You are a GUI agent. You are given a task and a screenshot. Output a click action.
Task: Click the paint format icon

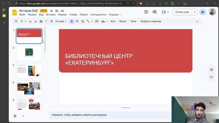tap(46, 21)
